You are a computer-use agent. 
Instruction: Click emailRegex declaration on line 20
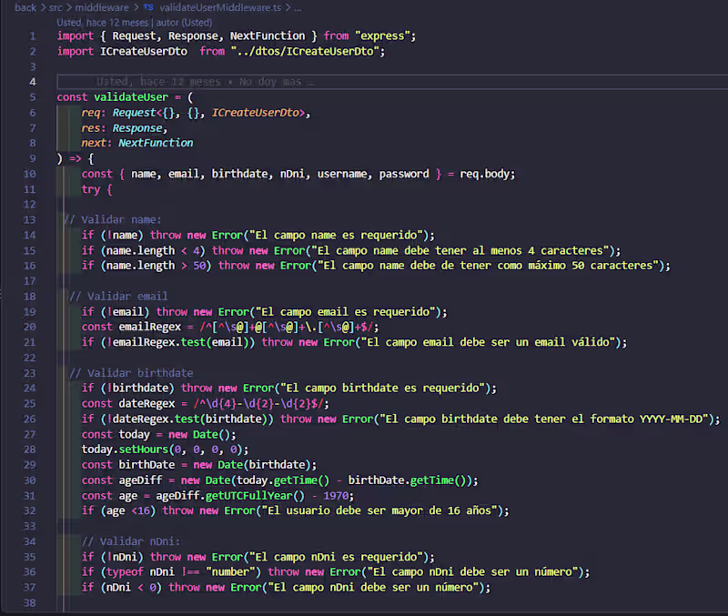149,327
